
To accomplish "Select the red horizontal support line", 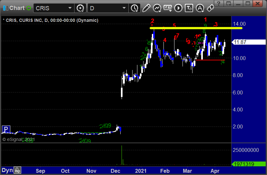I will point(210,60).
